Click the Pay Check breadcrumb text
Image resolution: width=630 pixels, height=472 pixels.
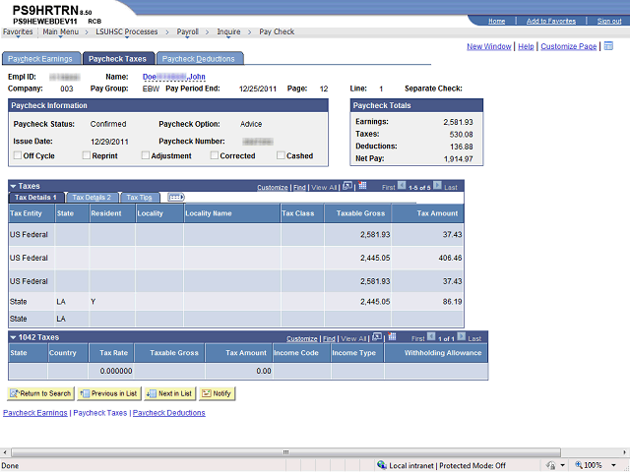pyautogui.click(x=277, y=32)
